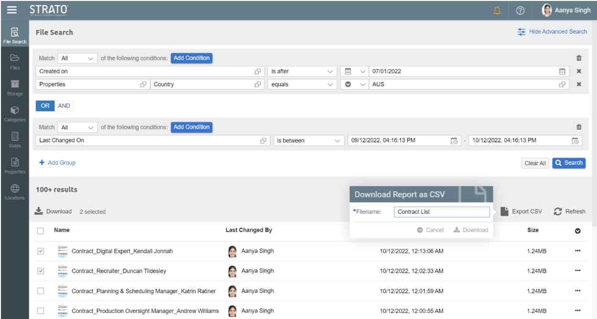Screen dimensions: 597x319
Task: Click the Filename input field
Action: [441, 212]
